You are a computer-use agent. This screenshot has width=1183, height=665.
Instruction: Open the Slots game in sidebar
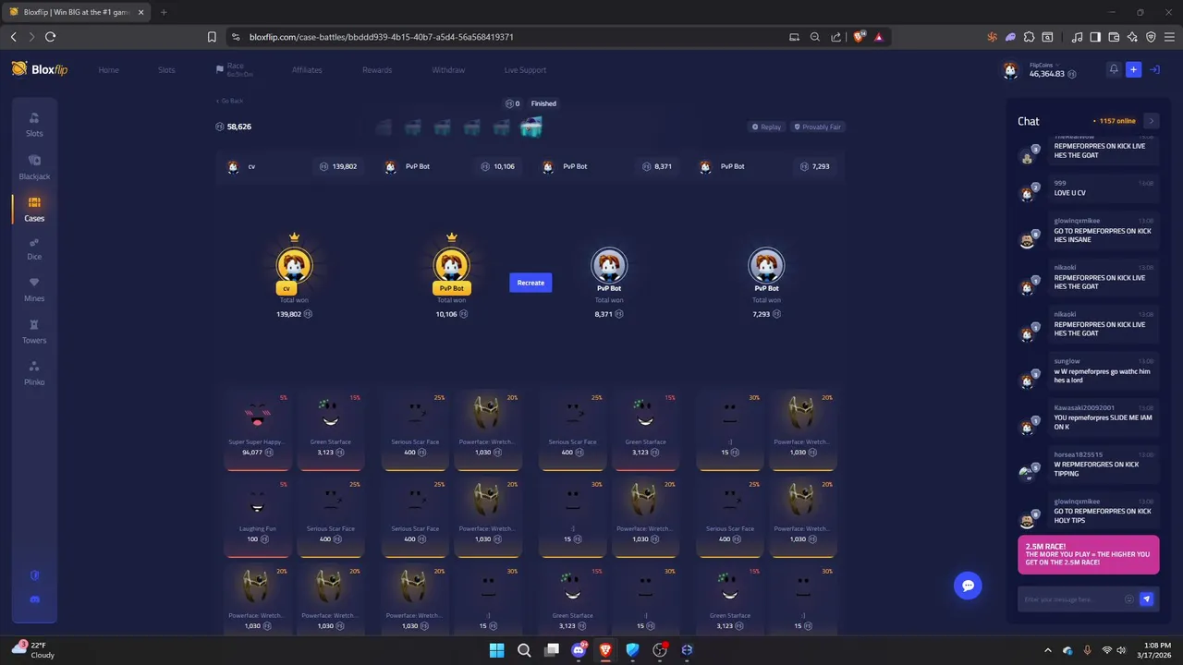click(34, 125)
